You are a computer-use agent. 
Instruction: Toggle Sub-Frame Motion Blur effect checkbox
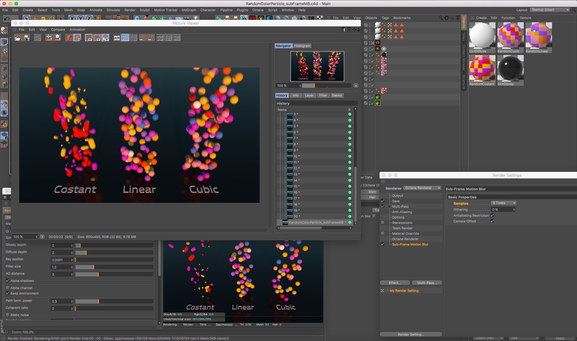pyautogui.click(x=383, y=244)
